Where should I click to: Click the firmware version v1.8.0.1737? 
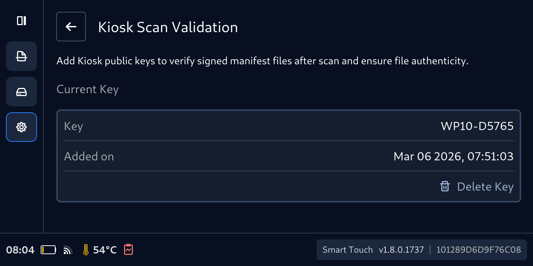(x=401, y=250)
